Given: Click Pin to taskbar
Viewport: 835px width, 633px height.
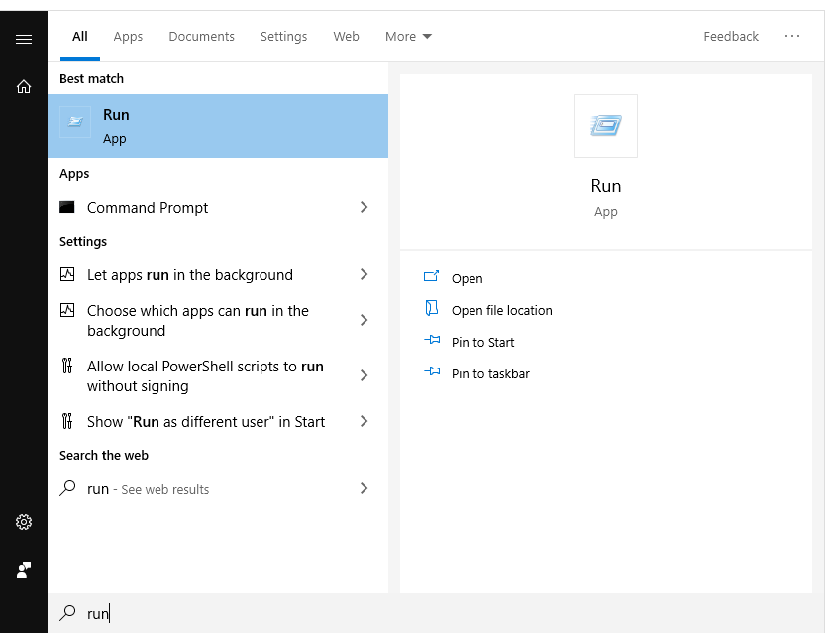Looking at the screenshot, I should [x=490, y=373].
